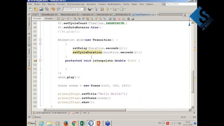
Task: Open the dropdown arrow next to globe icon
Action: point(93,9)
